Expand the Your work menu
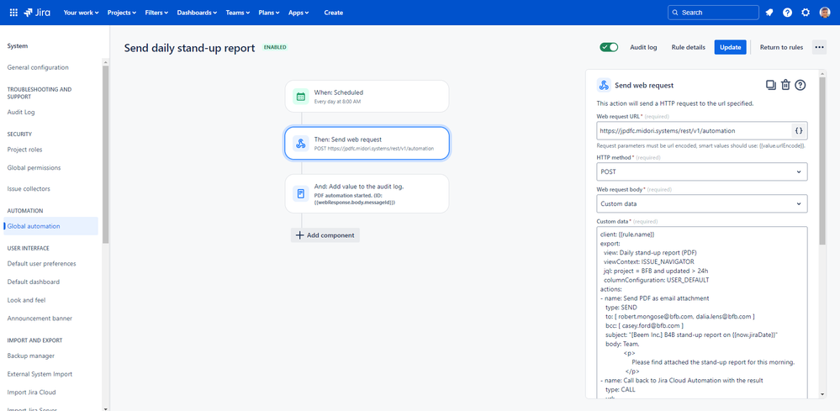Image resolution: width=840 pixels, height=411 pixels. tap(81, 13)
